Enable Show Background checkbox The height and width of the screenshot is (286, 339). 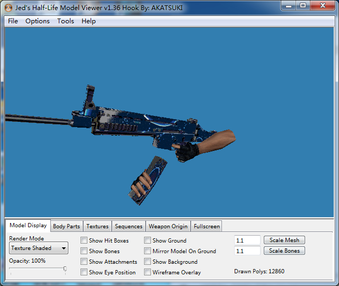[147, 262]
